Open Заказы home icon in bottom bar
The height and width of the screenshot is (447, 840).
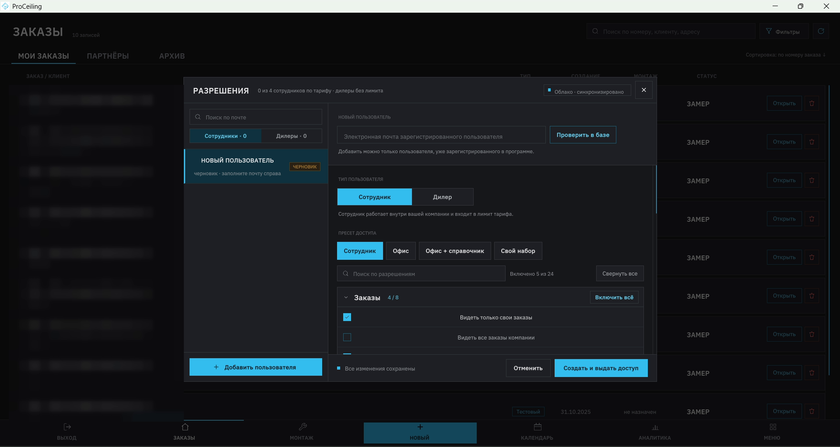pyautogui.click(x=185, y=427)
